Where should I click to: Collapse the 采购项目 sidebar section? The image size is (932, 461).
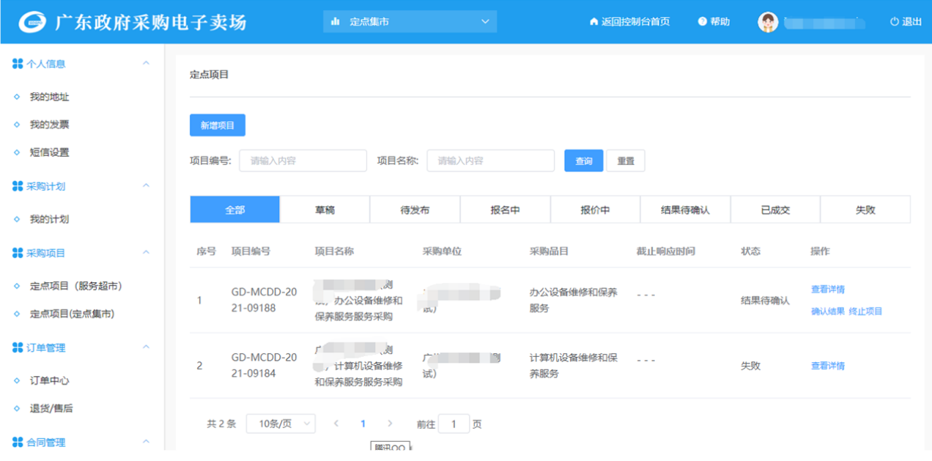tap(146, 253)
